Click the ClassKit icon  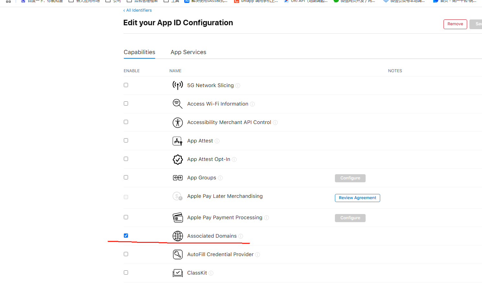click(x=177, y=273)
